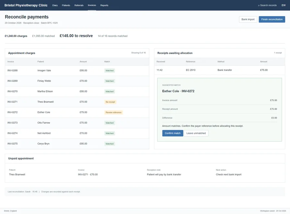Click Matched badge on Otis Farrow row
The image size is (290, 214).
click(110, 123)
